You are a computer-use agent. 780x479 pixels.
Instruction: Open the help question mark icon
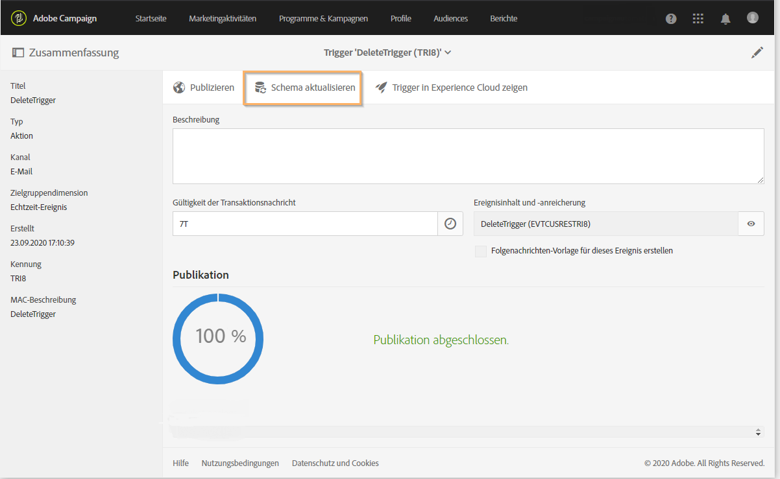671,19
